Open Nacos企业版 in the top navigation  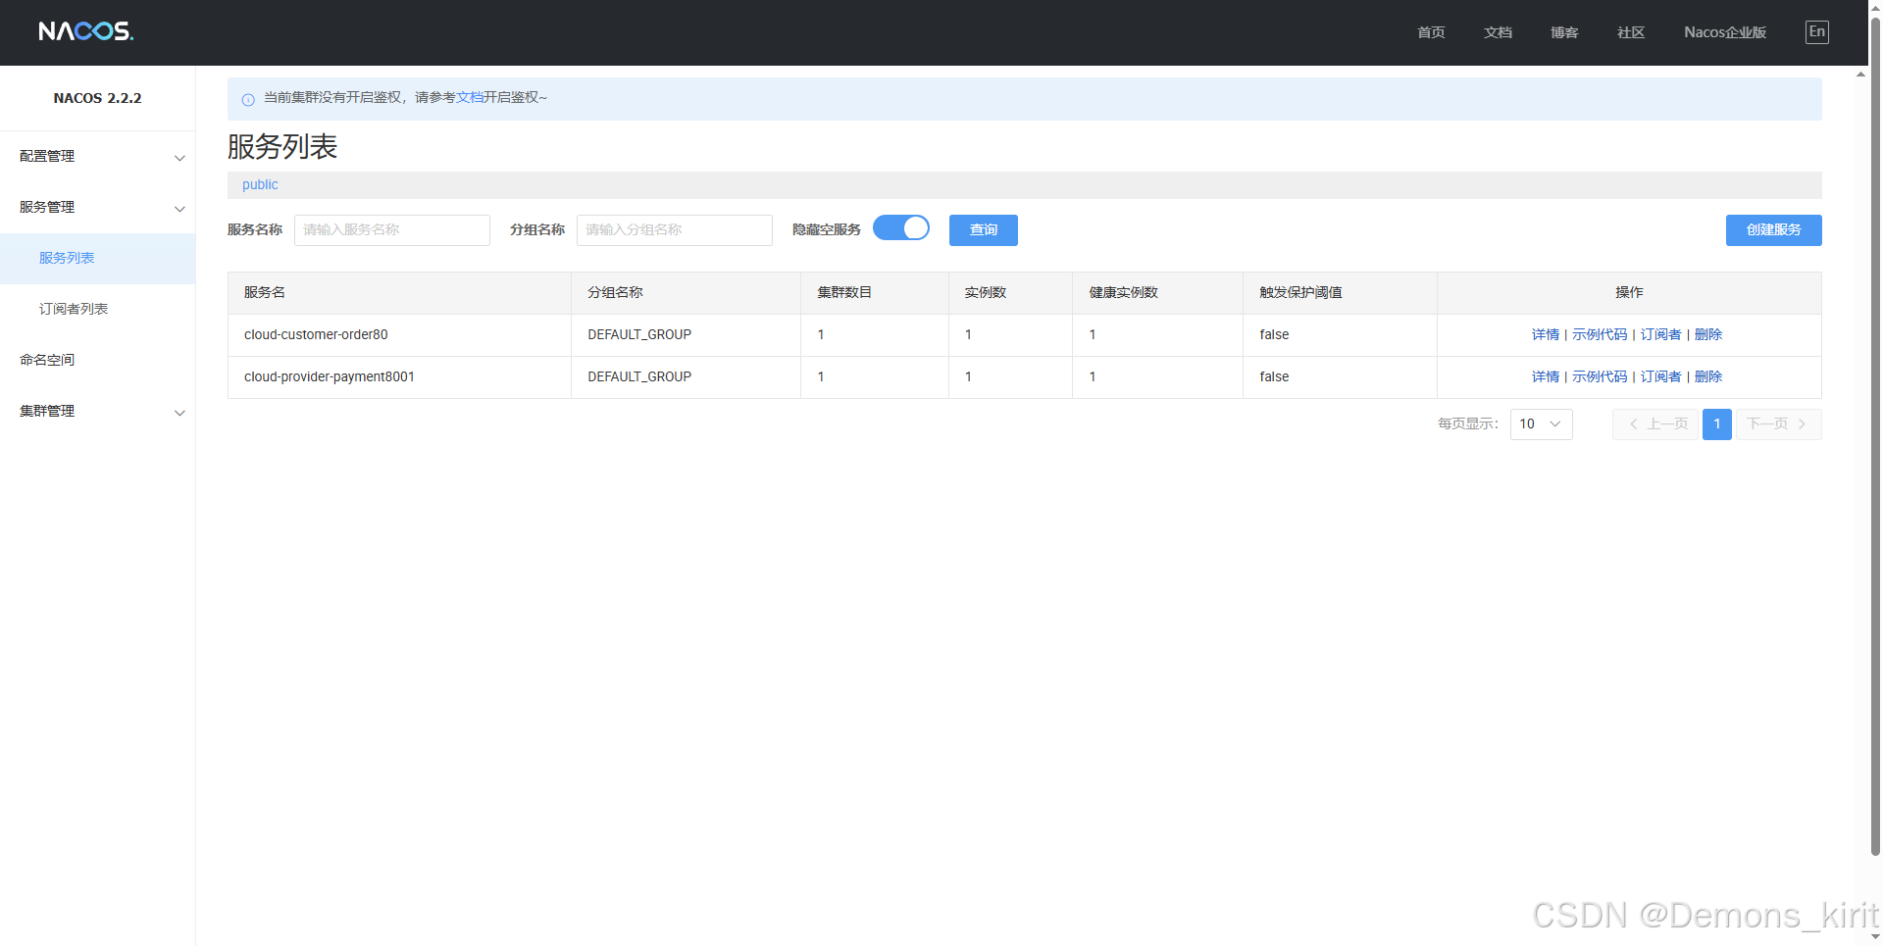coord(1725,32)
